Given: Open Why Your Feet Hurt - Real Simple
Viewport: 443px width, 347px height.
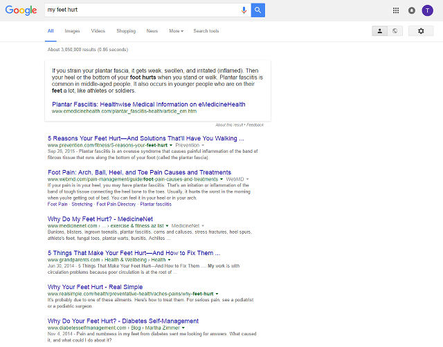Looking at the screenshot, I should [96, 287].
